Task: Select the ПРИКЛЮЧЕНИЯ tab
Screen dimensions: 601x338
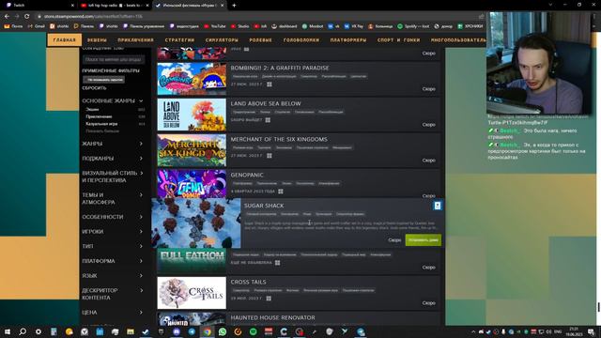Action: pyautogui.click(x=135, y=39)
